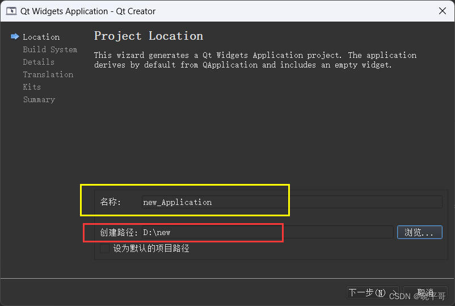Click the wizard description paragraph text
The image size is (455, 306).
[x=255, y=60]
